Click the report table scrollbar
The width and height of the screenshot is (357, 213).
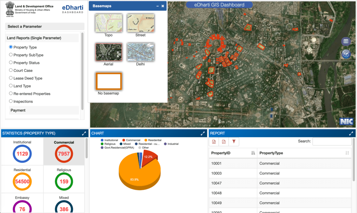pyautogui.click(x=353, y=159)
